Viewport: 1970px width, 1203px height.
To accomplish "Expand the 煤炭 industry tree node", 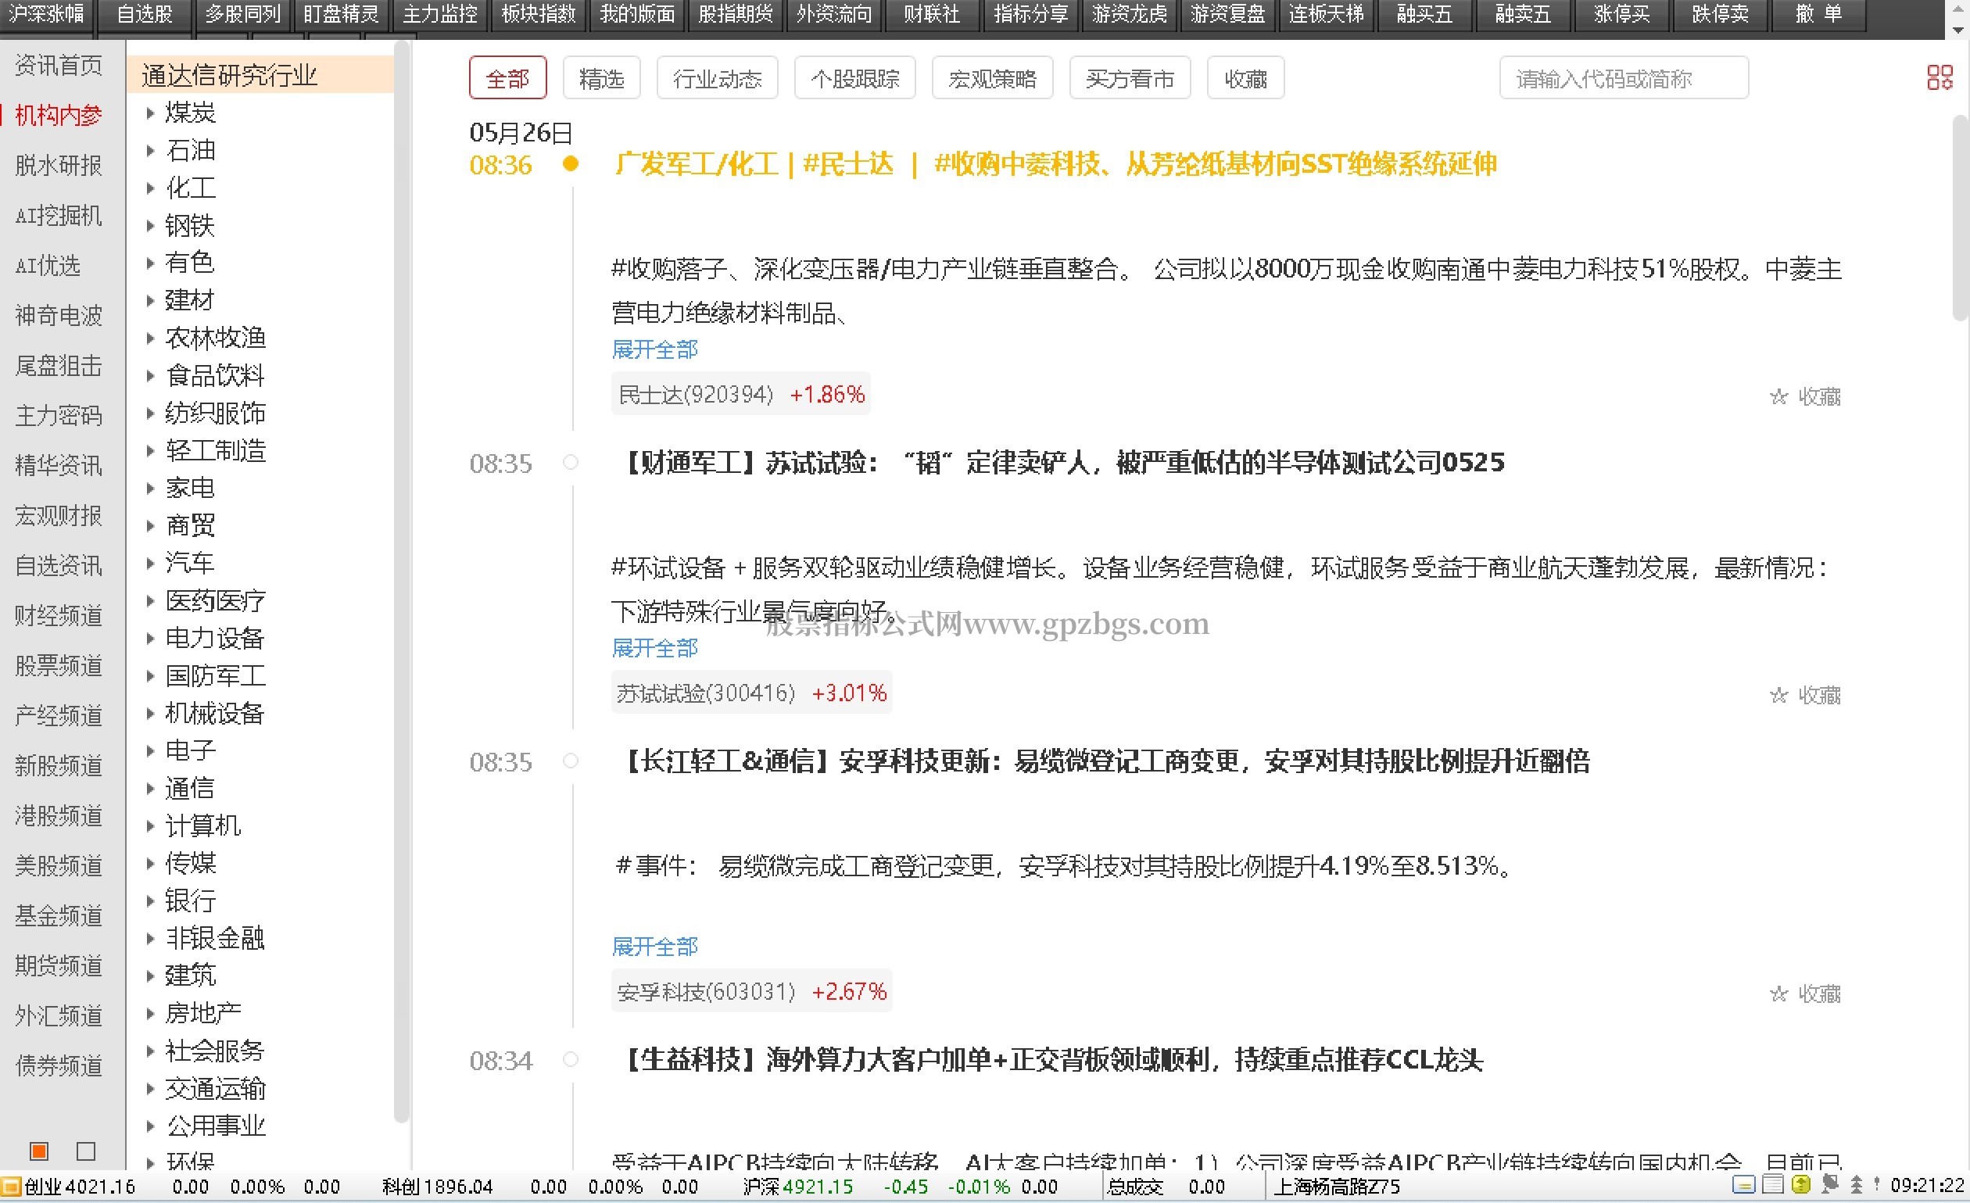I will [x=150, y=113].
